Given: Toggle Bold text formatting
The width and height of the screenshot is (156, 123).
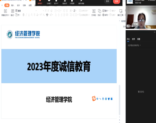Looking at the screenshot, I should coord(24,15).
